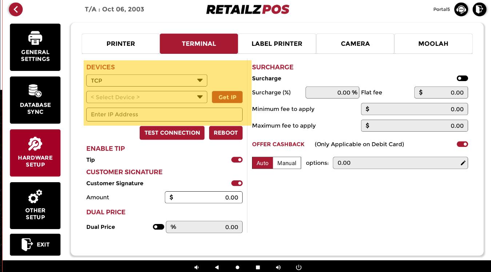Screen dimensions: 491x272
Task: Click the Exit sidebar button
Action: point(35,244)
